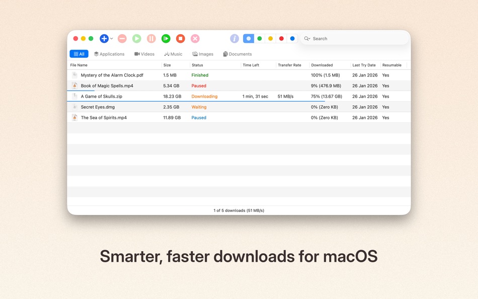Viewport: 478px width, 299px height.
Task: Select the green color label filter
Action: click(x=260, y=38)
